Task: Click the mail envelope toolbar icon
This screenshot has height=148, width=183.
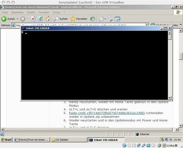Action: tap(101, 19)
